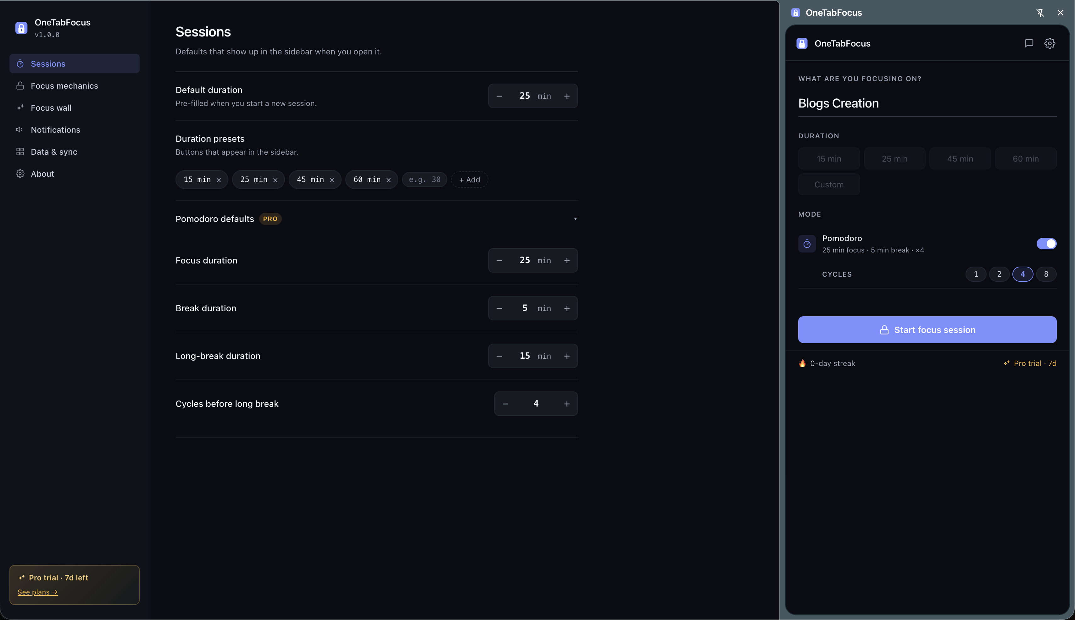The width and height of the screenshot is (1075, 620).
Task: Increase Default duration with plus button
Action: (x=567, y=96)
